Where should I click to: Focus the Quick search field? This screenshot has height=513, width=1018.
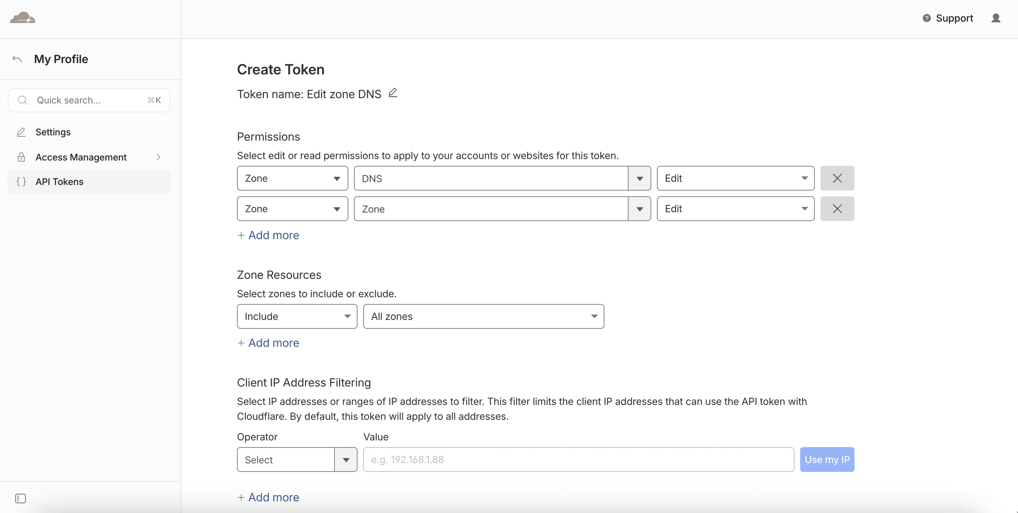click(x=89, y=100)
